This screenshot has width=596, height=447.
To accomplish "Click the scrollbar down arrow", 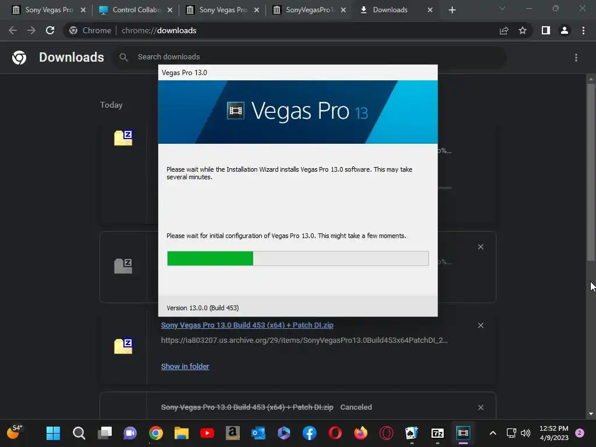I will pos(591,414).
